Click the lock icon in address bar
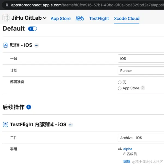Viewport: 164px width, 165px height. click(x=7, y=5)
